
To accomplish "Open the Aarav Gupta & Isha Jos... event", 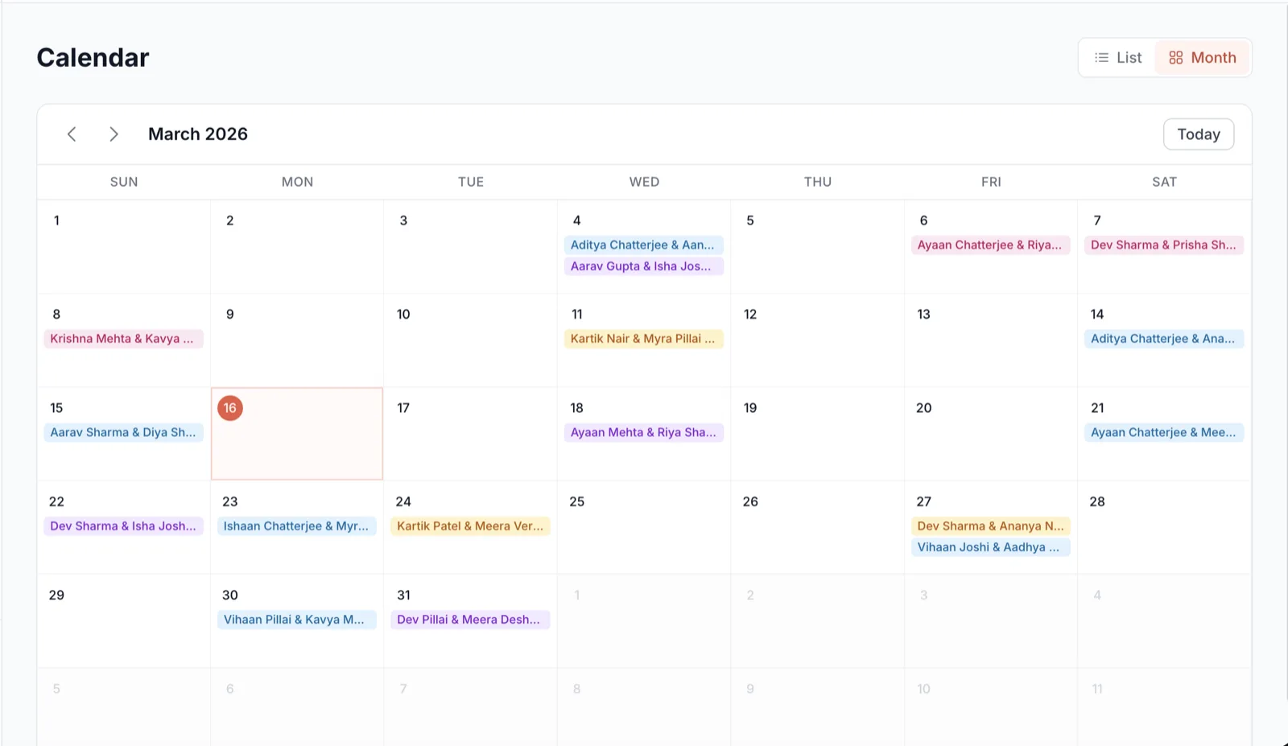I will coord(643,266).
